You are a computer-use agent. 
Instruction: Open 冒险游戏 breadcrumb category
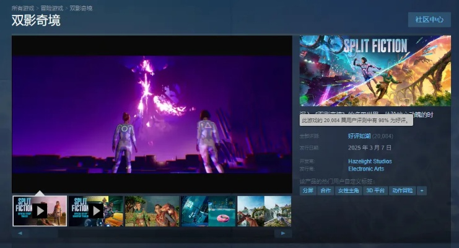click(52, 8)
